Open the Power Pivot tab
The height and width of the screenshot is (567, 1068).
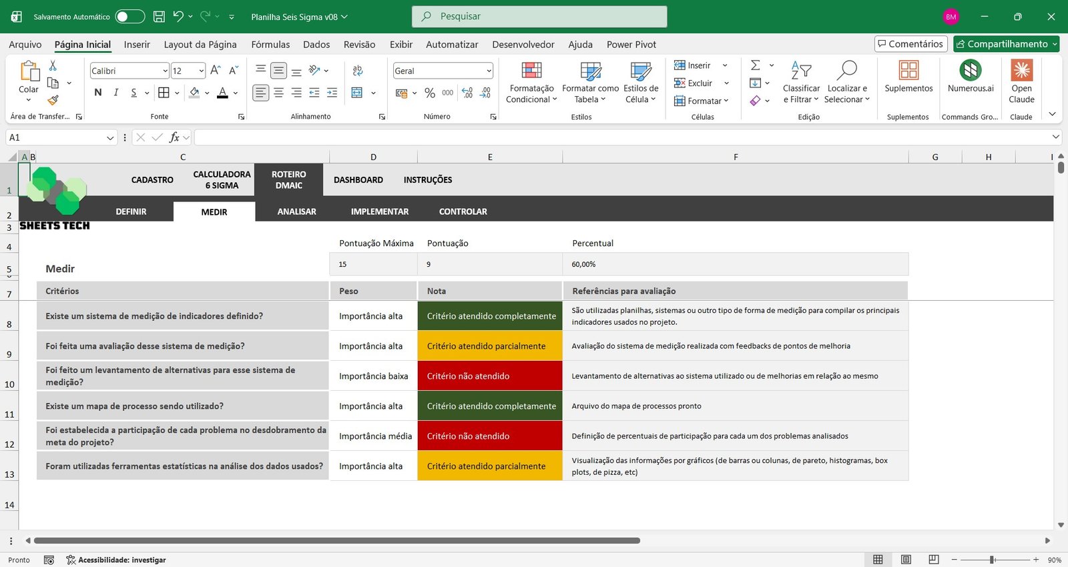pyautogui.click(x=631, y=45)
